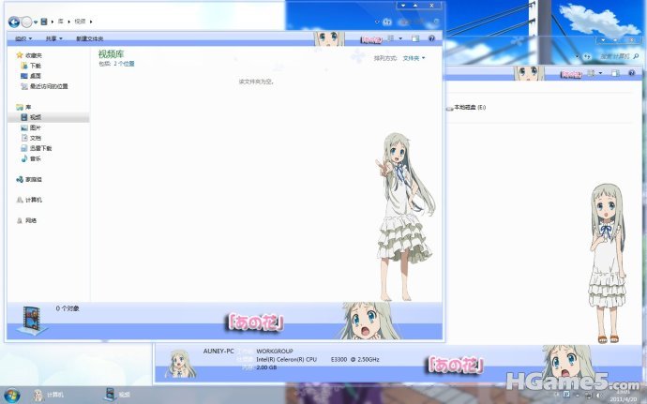This screenshot has width=647, height=404.
Task: Click the New folder button
Action: [x=90, y=39]
